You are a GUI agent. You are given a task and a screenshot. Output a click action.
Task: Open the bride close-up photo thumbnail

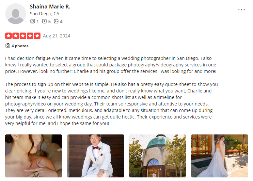coord(34,156)
